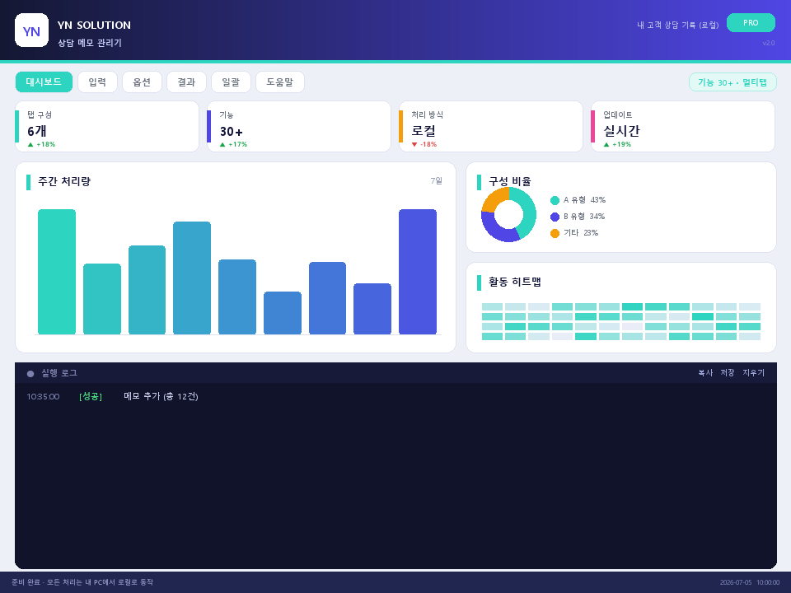Open the 도움말 tab
Screen dimensions: 791x593
(x=280, y=82)
